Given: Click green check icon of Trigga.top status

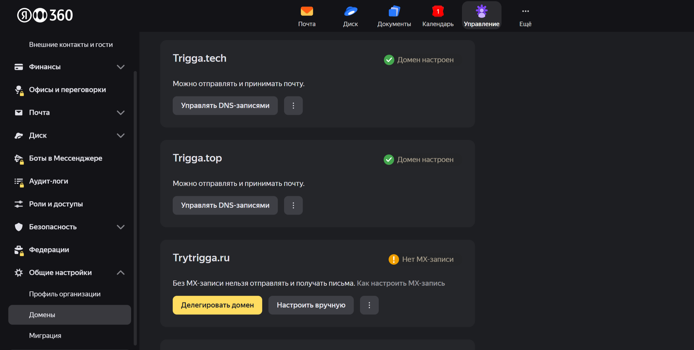Looking at the screenshot, I should [x=389, y=160].
